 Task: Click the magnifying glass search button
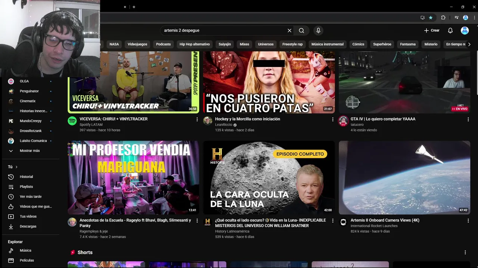301,31
